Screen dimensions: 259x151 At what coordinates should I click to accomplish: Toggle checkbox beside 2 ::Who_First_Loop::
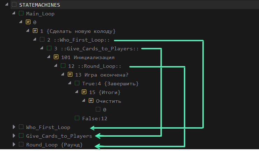click(x=42, y=39)
